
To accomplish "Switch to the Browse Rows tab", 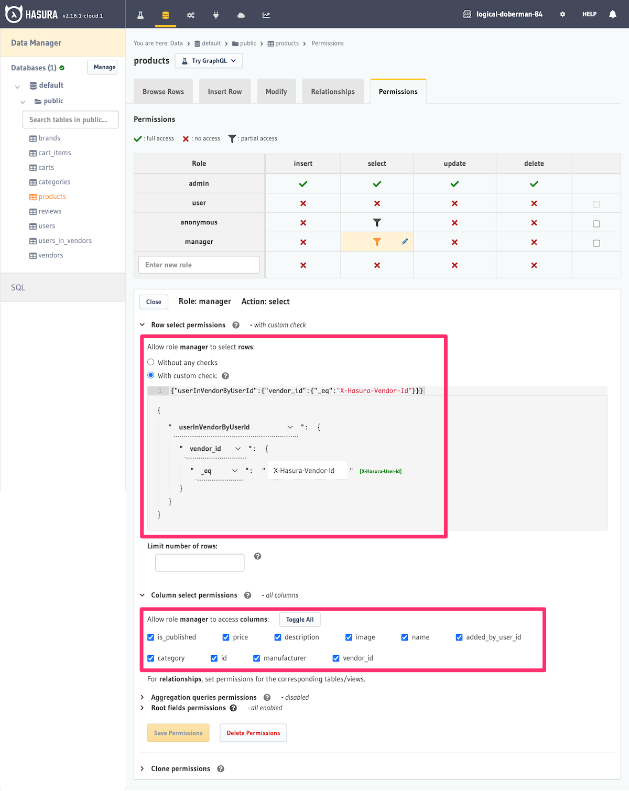I will click(x=163, y=91).
